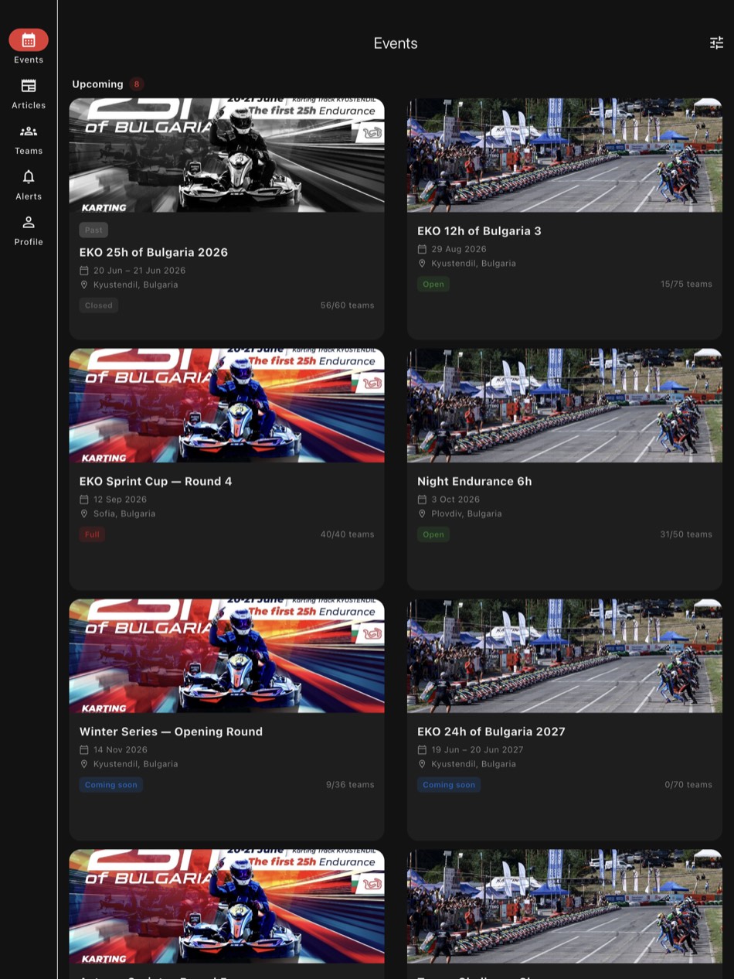Viewport: 734px width, 979px height.
Task: Click the Upcoming section heading
Action: click(97, 84)
